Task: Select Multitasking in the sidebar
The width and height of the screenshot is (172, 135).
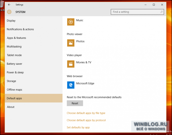Action: pyautogui.click(x=34, y=46)
